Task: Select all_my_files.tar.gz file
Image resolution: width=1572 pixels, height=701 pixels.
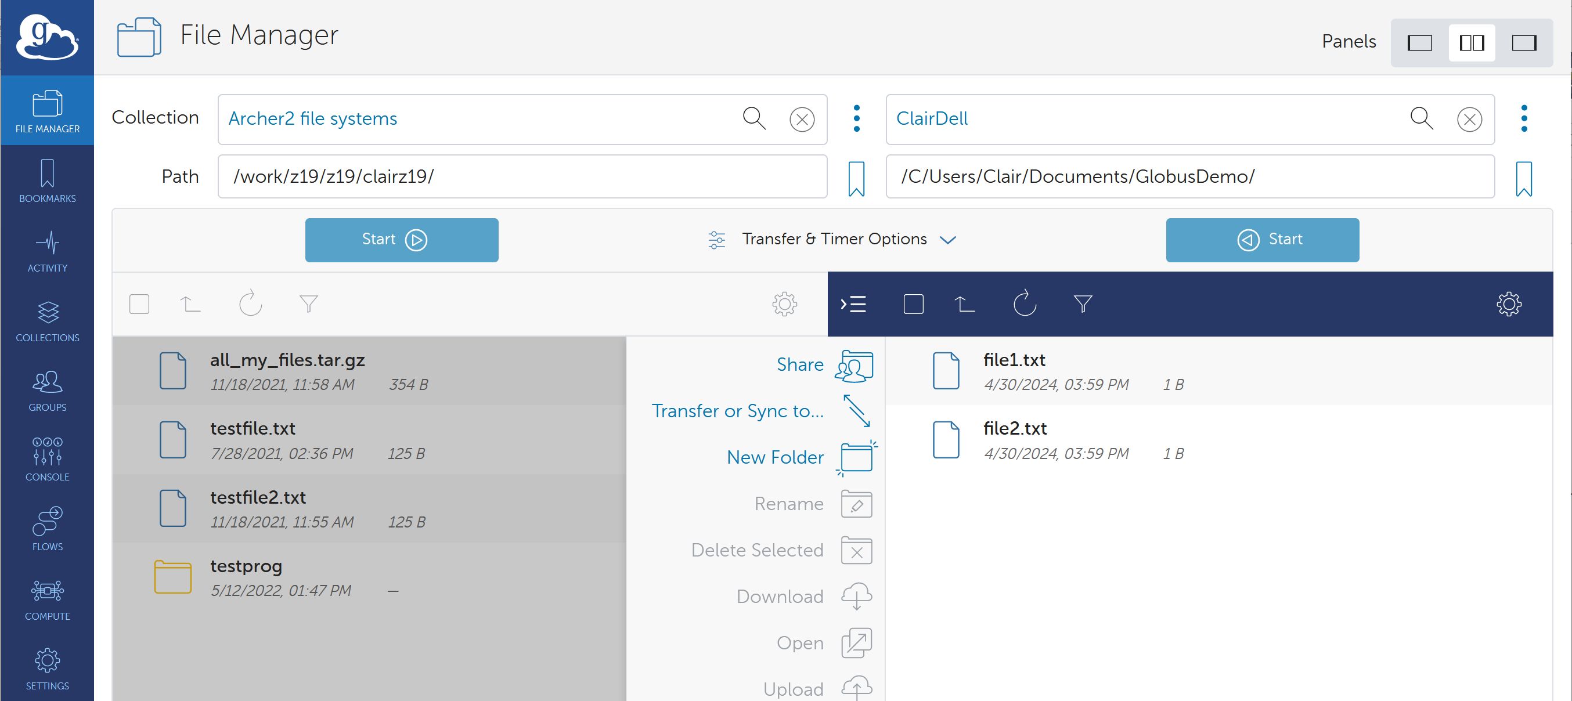Action: tap(369, 371)
